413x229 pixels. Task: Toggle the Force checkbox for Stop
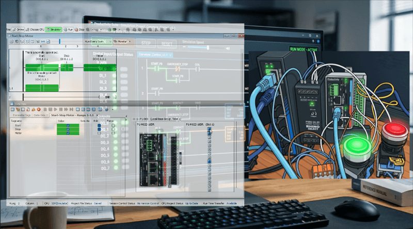coord(113,129)
